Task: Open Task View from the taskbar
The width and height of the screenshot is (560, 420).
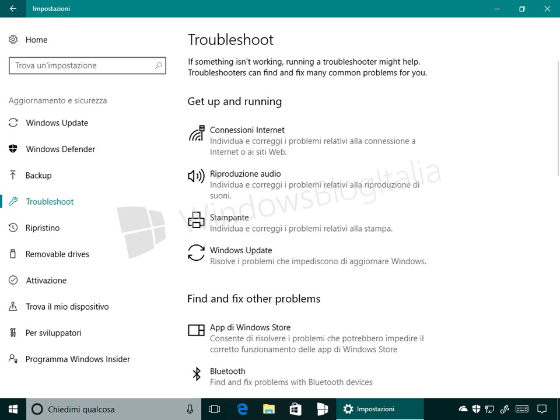Action: (x=214, y=409)
